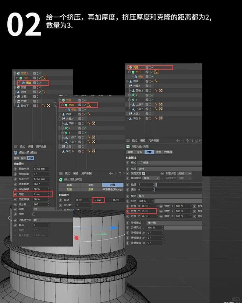Click the 圆锥 cone icon in right panel tree
This screenshot has width=242, height=303.
[x=131, y=81]
